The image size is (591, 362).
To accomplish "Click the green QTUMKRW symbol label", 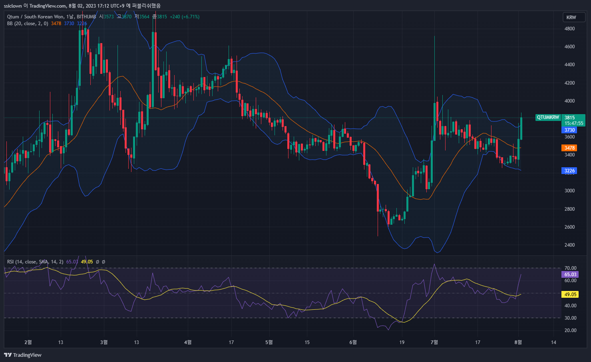I will click(x=548, y=117).
